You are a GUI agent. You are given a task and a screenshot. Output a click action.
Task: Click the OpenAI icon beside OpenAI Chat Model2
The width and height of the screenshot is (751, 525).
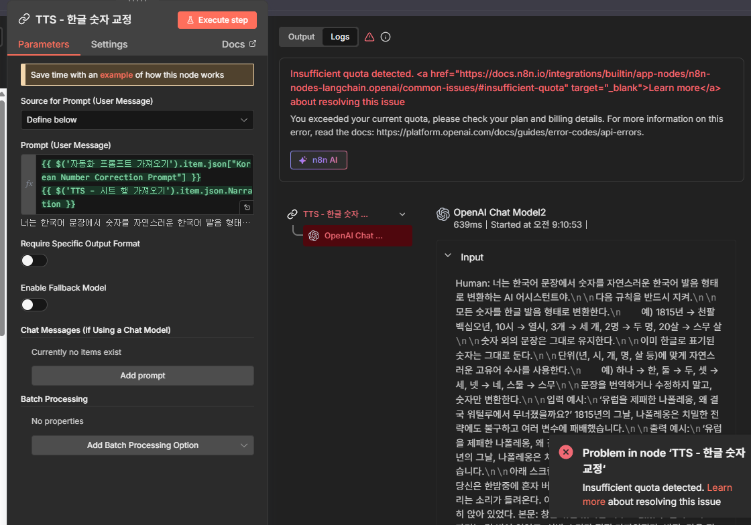pos(443,214)
